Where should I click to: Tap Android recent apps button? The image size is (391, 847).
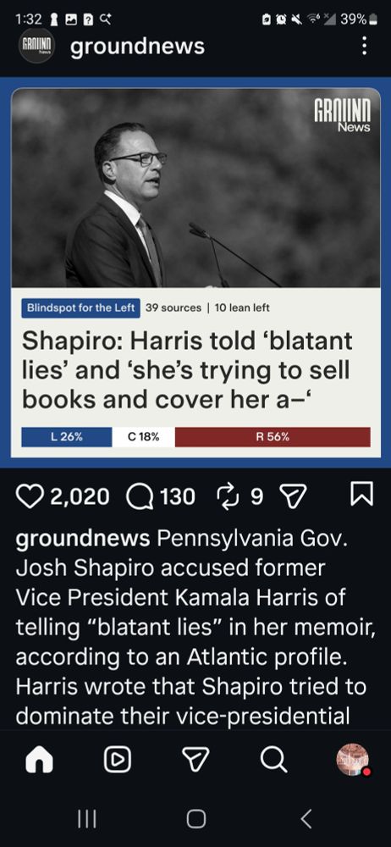[86, 819]
